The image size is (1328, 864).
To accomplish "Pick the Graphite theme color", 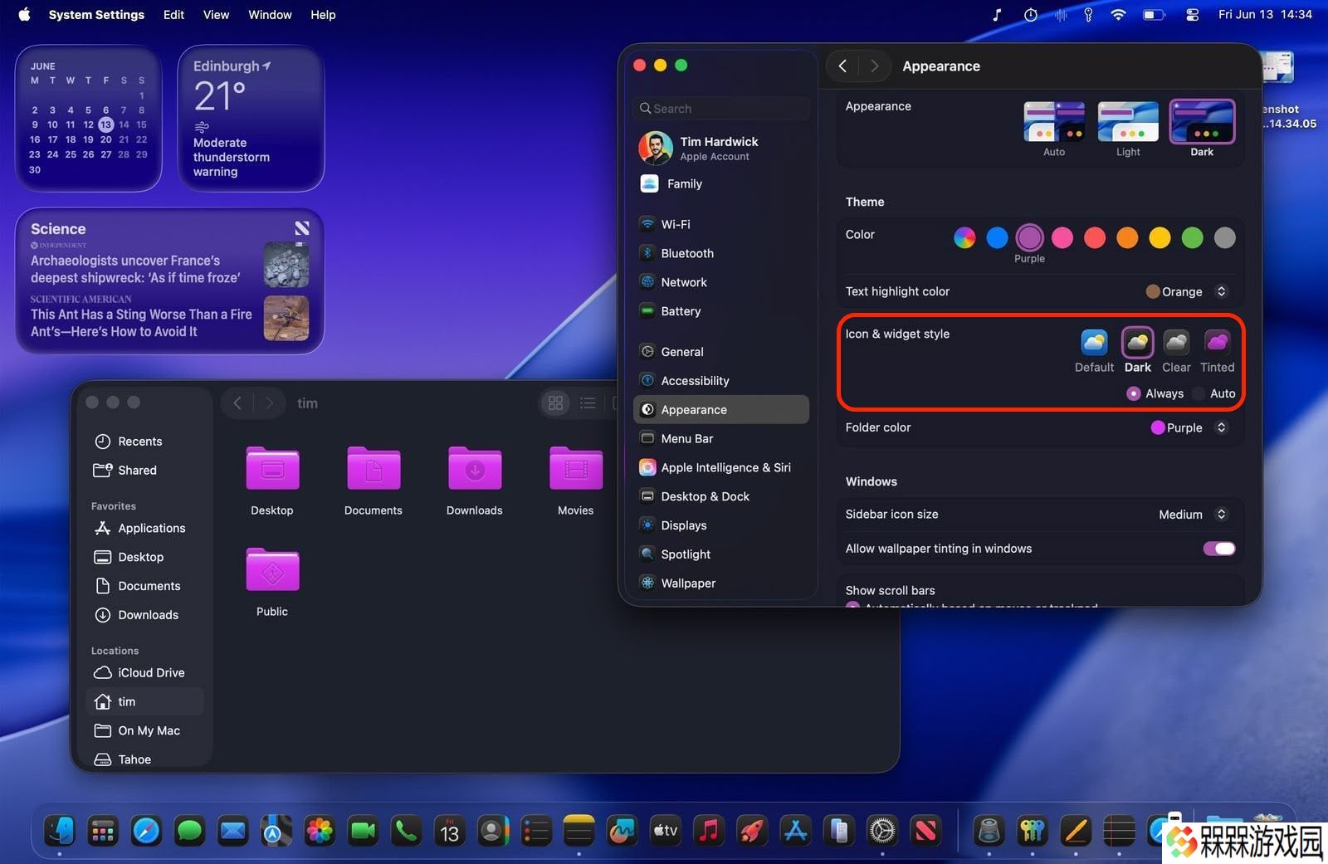I will pyautogui.click(x=1224, y=238).
